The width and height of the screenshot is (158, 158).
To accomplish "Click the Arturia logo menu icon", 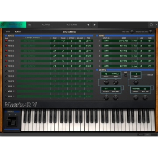I will (x=2, y=25).
